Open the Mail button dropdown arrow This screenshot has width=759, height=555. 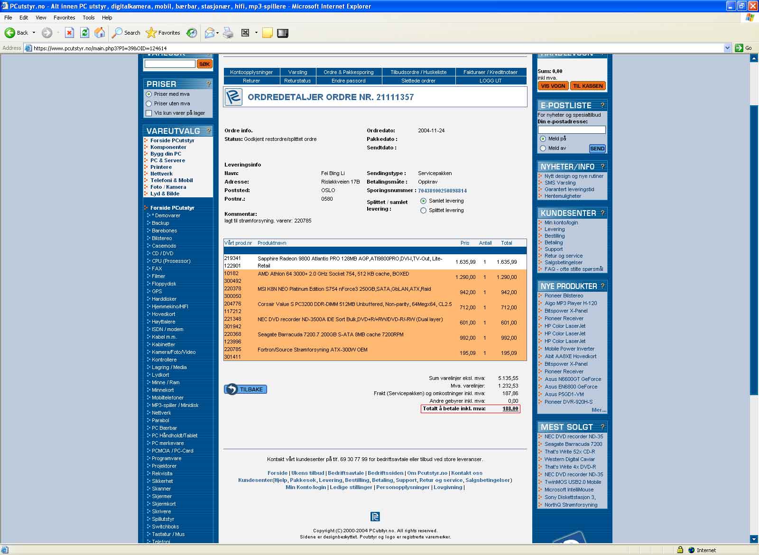click(x=217, y=33)
